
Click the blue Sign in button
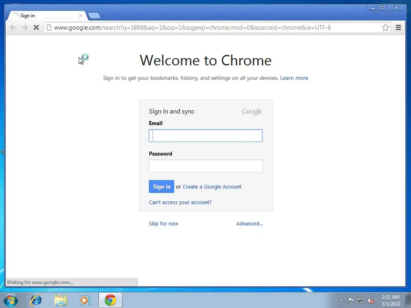click(161, 186)
